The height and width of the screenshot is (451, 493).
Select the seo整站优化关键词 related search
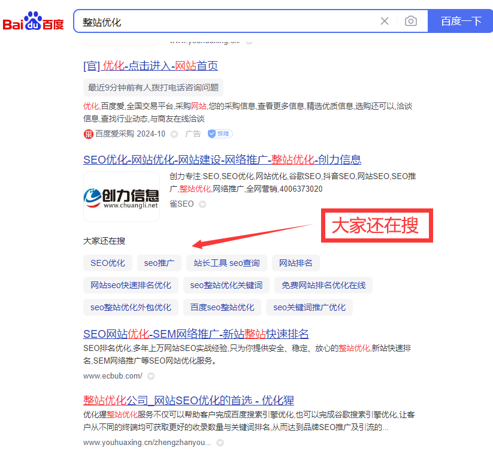pyautogui.click(x=226, y=285)
